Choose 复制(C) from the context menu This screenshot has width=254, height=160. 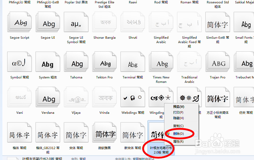(x=182, y=126)
